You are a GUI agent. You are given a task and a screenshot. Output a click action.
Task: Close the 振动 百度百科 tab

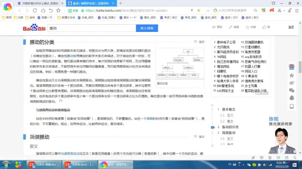113,4
